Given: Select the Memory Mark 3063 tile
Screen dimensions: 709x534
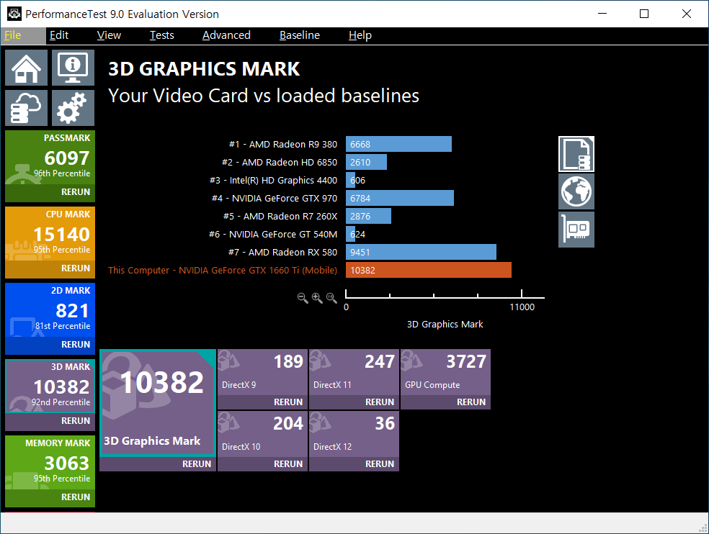Looking at the screenshot, I should 50,463.
